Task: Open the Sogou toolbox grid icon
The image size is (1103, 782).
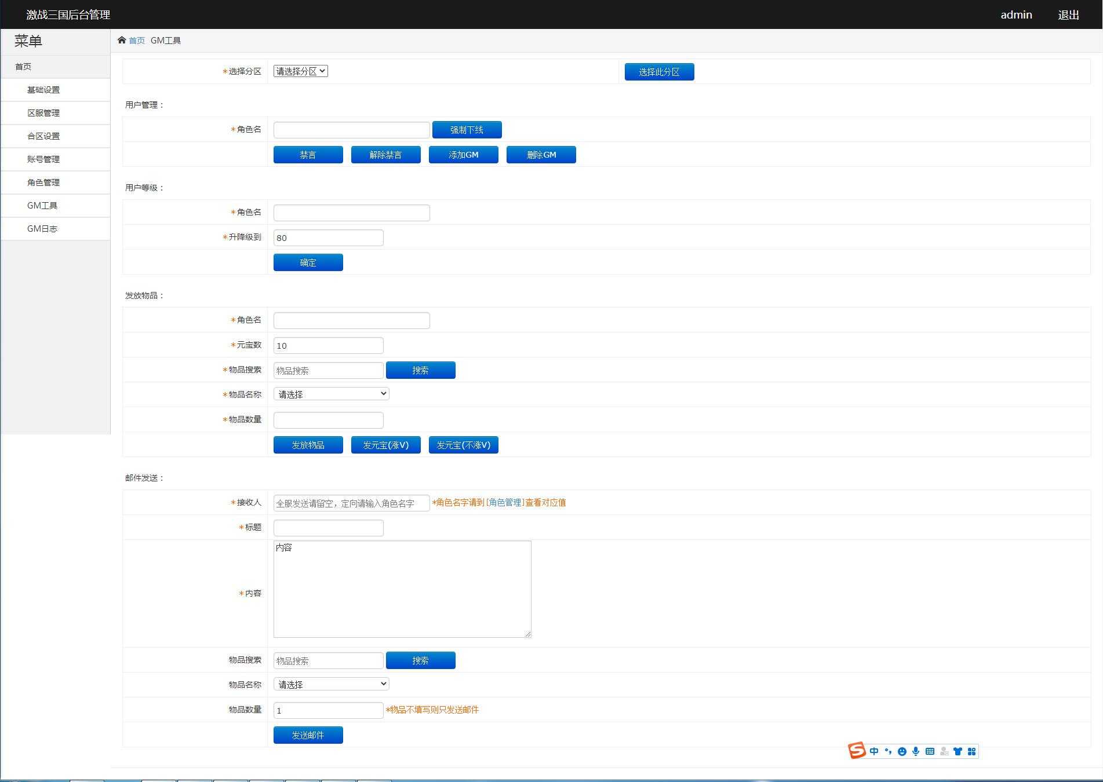Action: click(972, 751)
